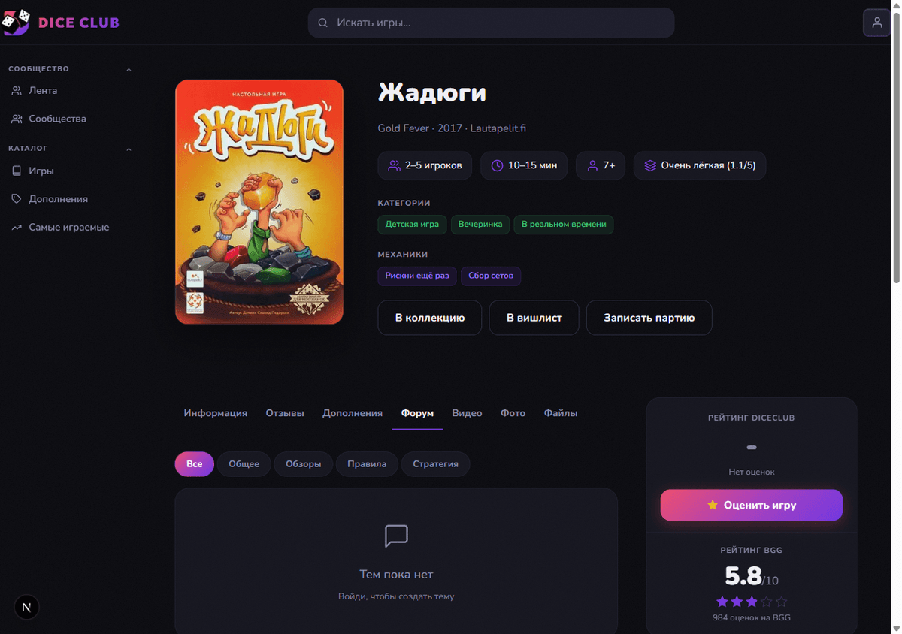Filter forum by Общее

(244, 464)
